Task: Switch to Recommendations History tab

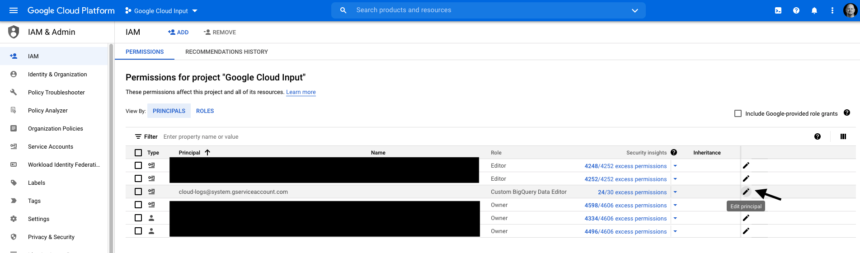Action: tap(226, 52)
